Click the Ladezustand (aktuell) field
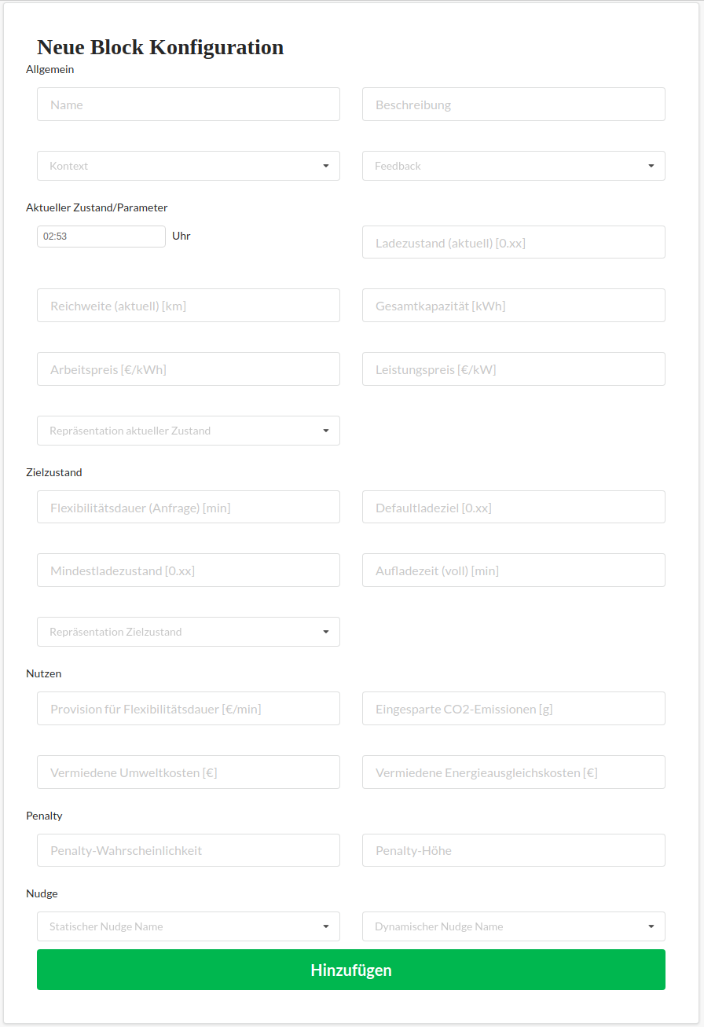This screenshot has width=704, height=1027. 513,242
